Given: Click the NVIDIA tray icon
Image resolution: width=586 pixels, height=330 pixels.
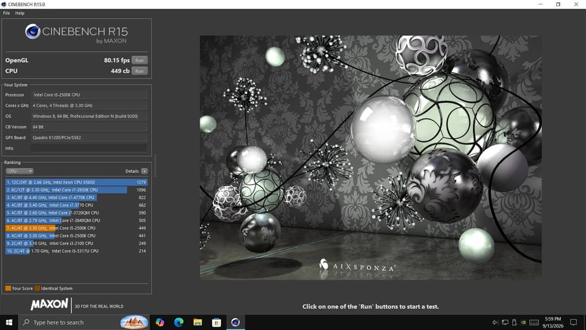Looking at the screenshot, I should pos(523,322).
